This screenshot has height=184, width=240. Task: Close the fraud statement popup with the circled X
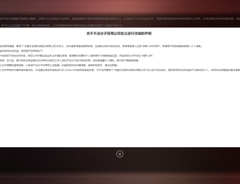(x=120, y=154)
